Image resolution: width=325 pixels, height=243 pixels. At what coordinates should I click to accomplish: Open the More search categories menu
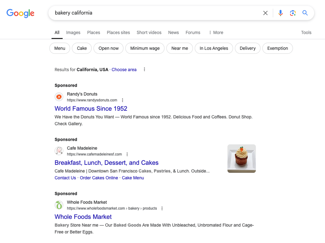[216, 32]
